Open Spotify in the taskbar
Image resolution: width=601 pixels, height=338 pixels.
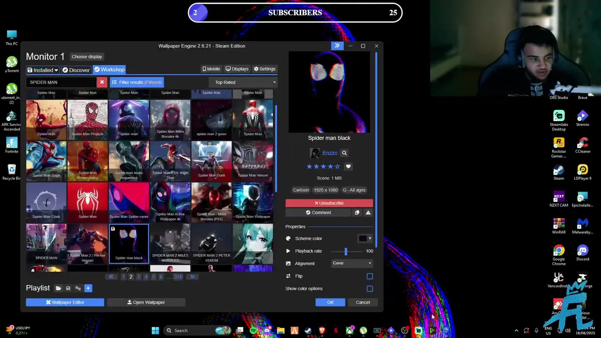click(254, 330)
